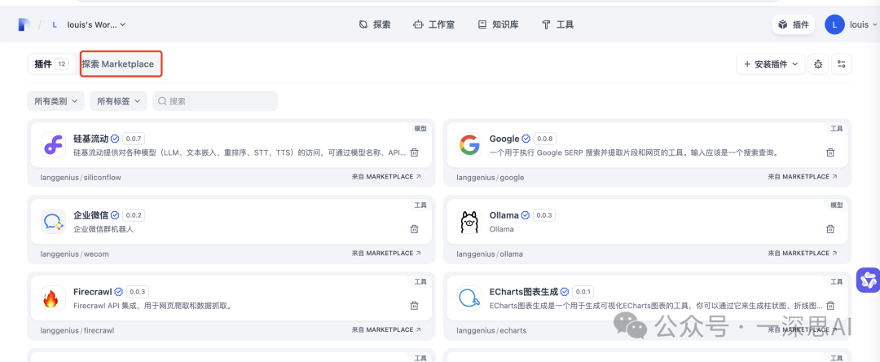Click the ECharts图表生成 plugin logo
Viewport: 880px width, 362px height.
point(470,298)
